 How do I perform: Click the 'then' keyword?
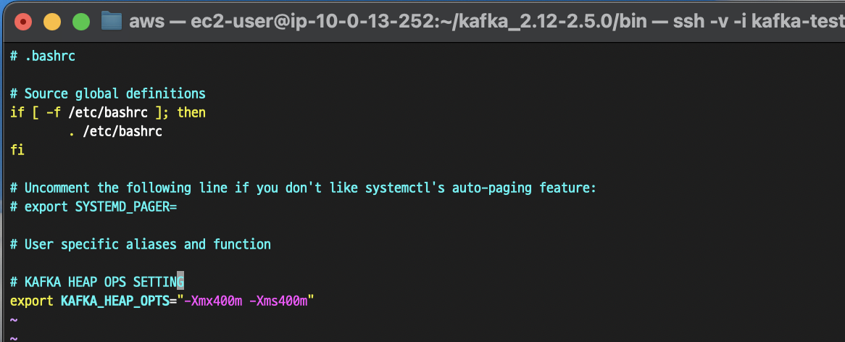191,112
